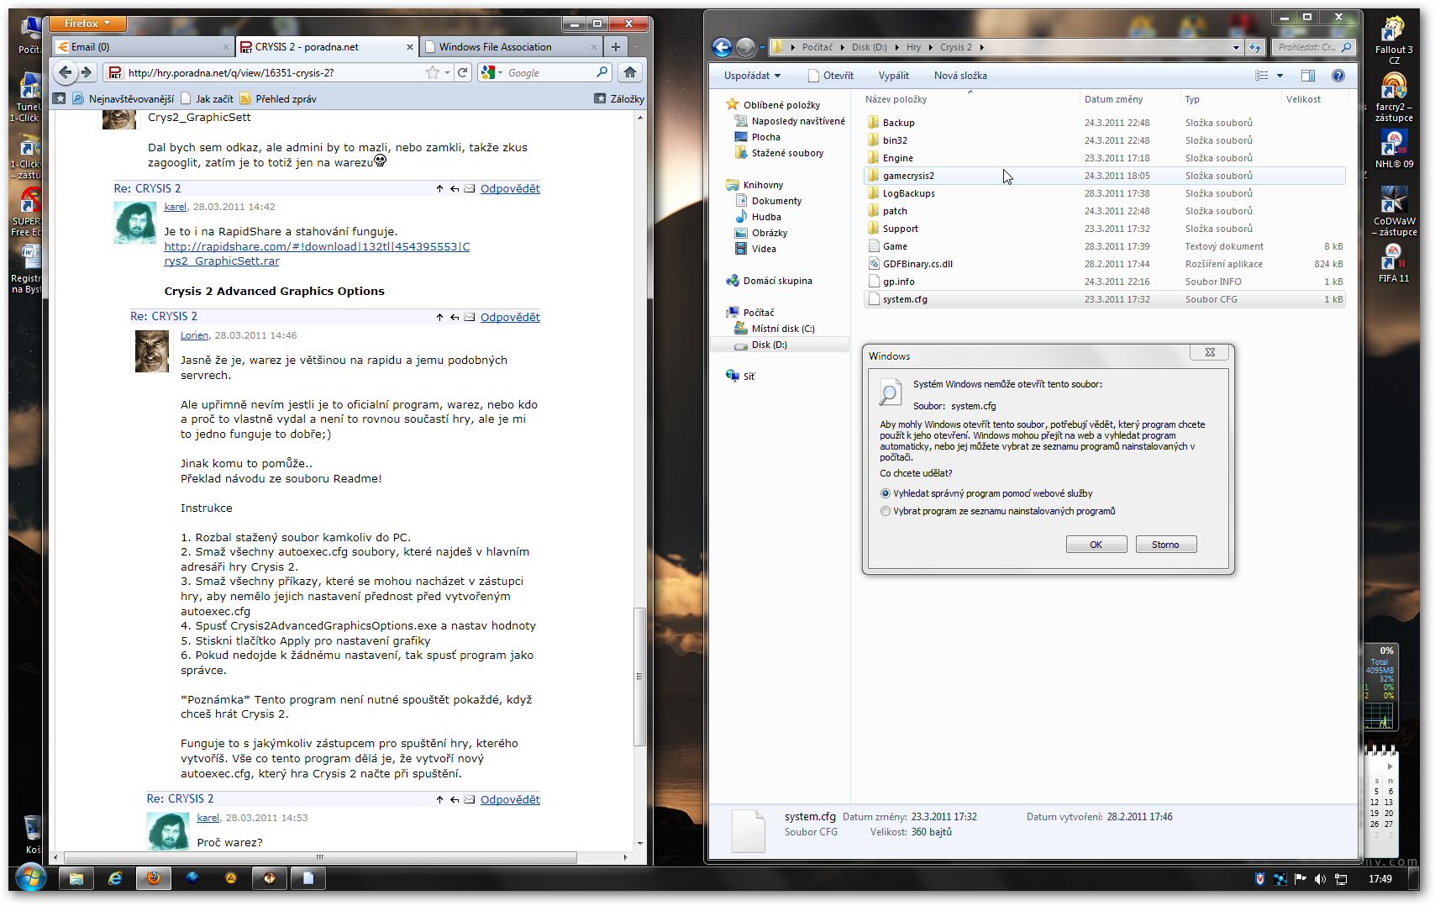
Task: Open the Uspořádat dropdown menu
Action: (x=752, y=76)
